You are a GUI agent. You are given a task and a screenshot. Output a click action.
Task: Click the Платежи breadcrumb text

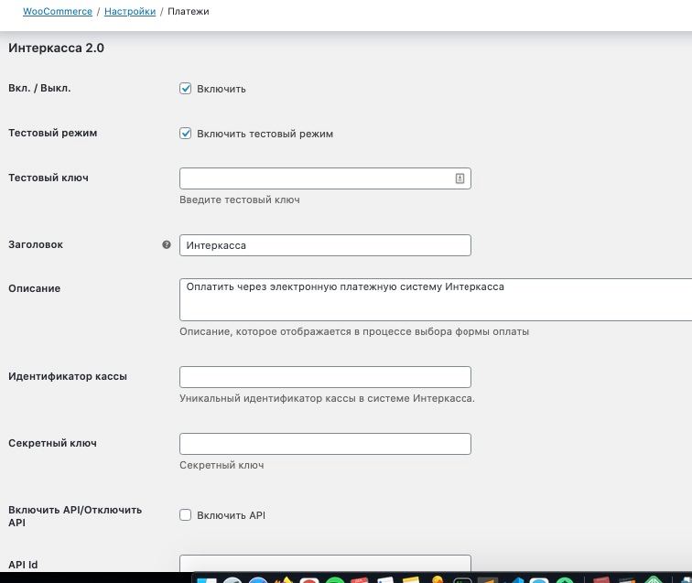click(189, 12)
